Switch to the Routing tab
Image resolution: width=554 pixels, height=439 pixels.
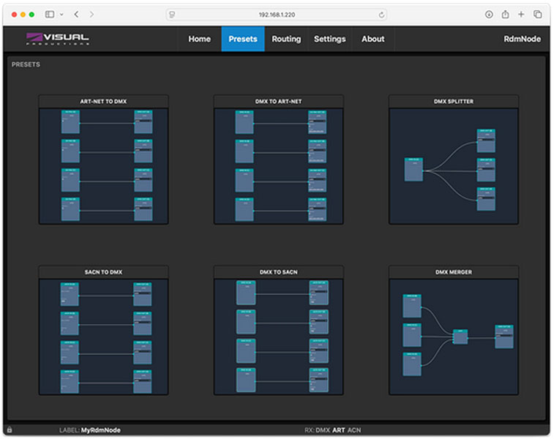coord(286,39)
